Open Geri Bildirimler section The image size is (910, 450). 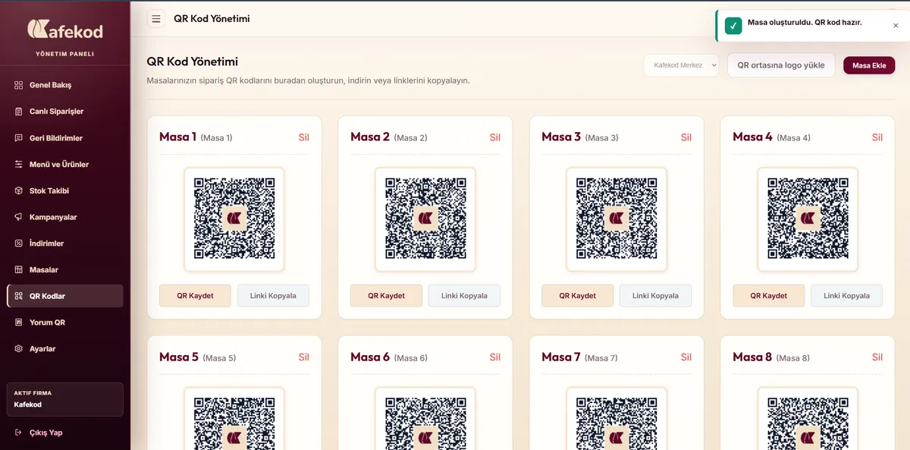64,138
